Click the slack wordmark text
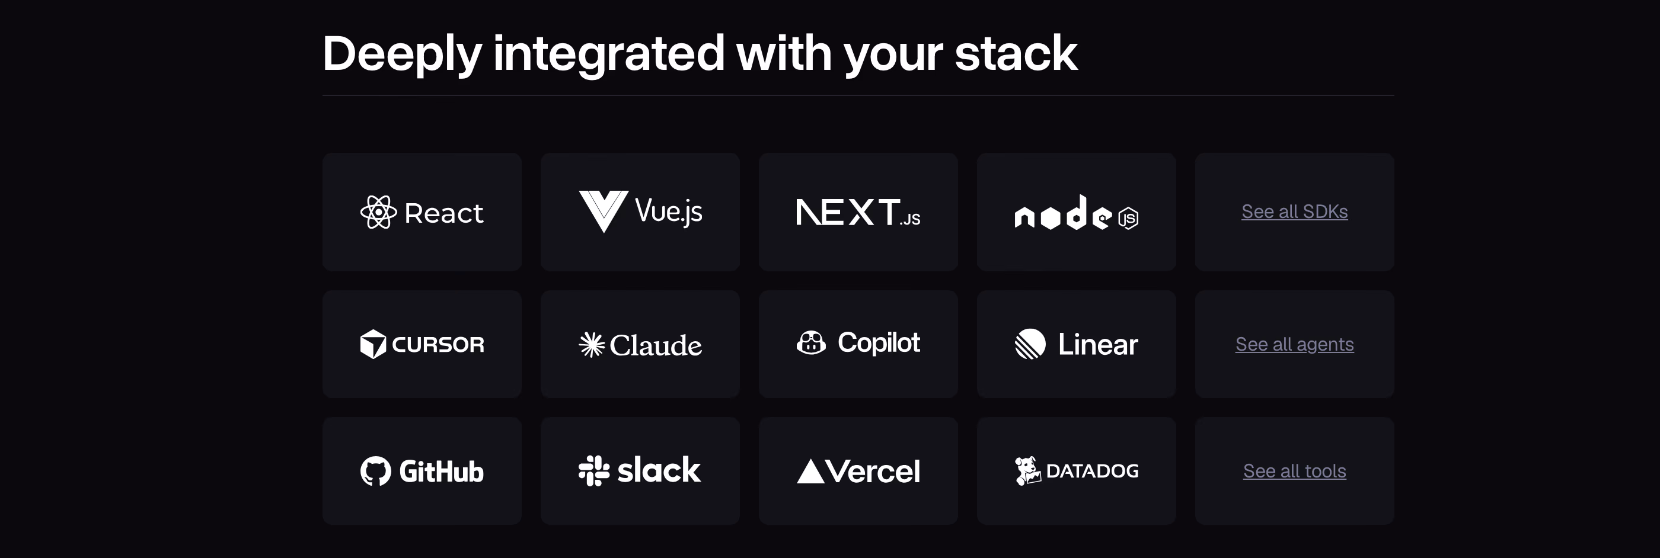The height and width of the screenshot is (558, 1660). click(659, 470)
